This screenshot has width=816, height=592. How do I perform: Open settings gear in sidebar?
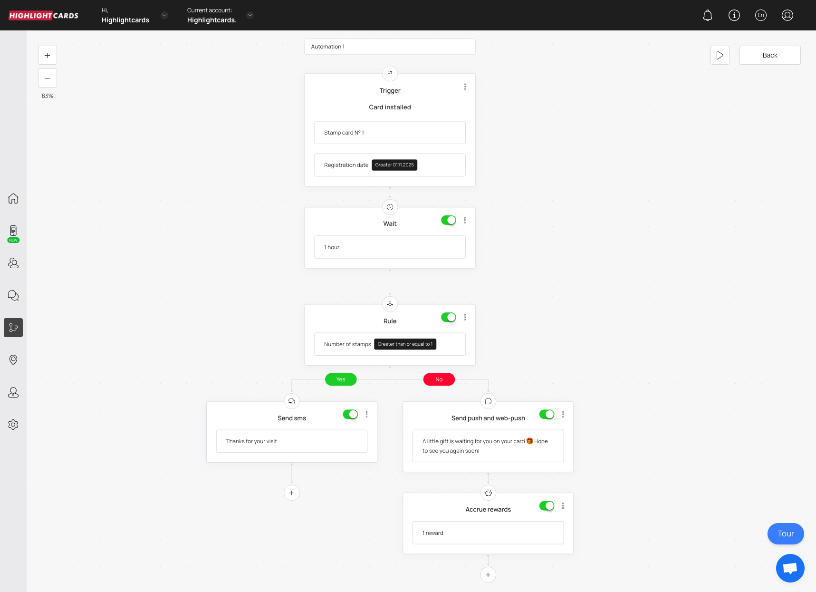pos(13,425)
